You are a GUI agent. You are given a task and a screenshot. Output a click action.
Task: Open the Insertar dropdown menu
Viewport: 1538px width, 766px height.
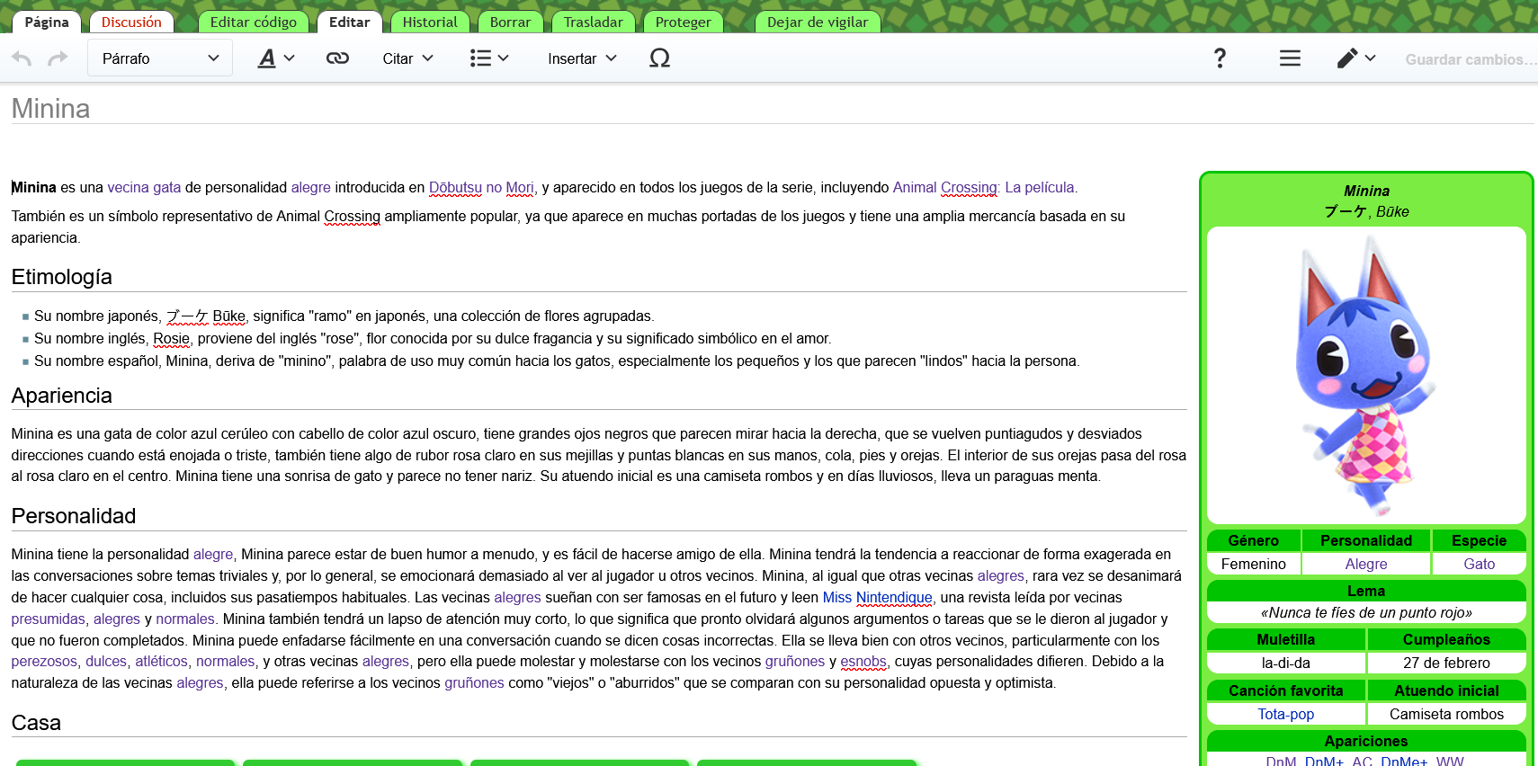582,58
